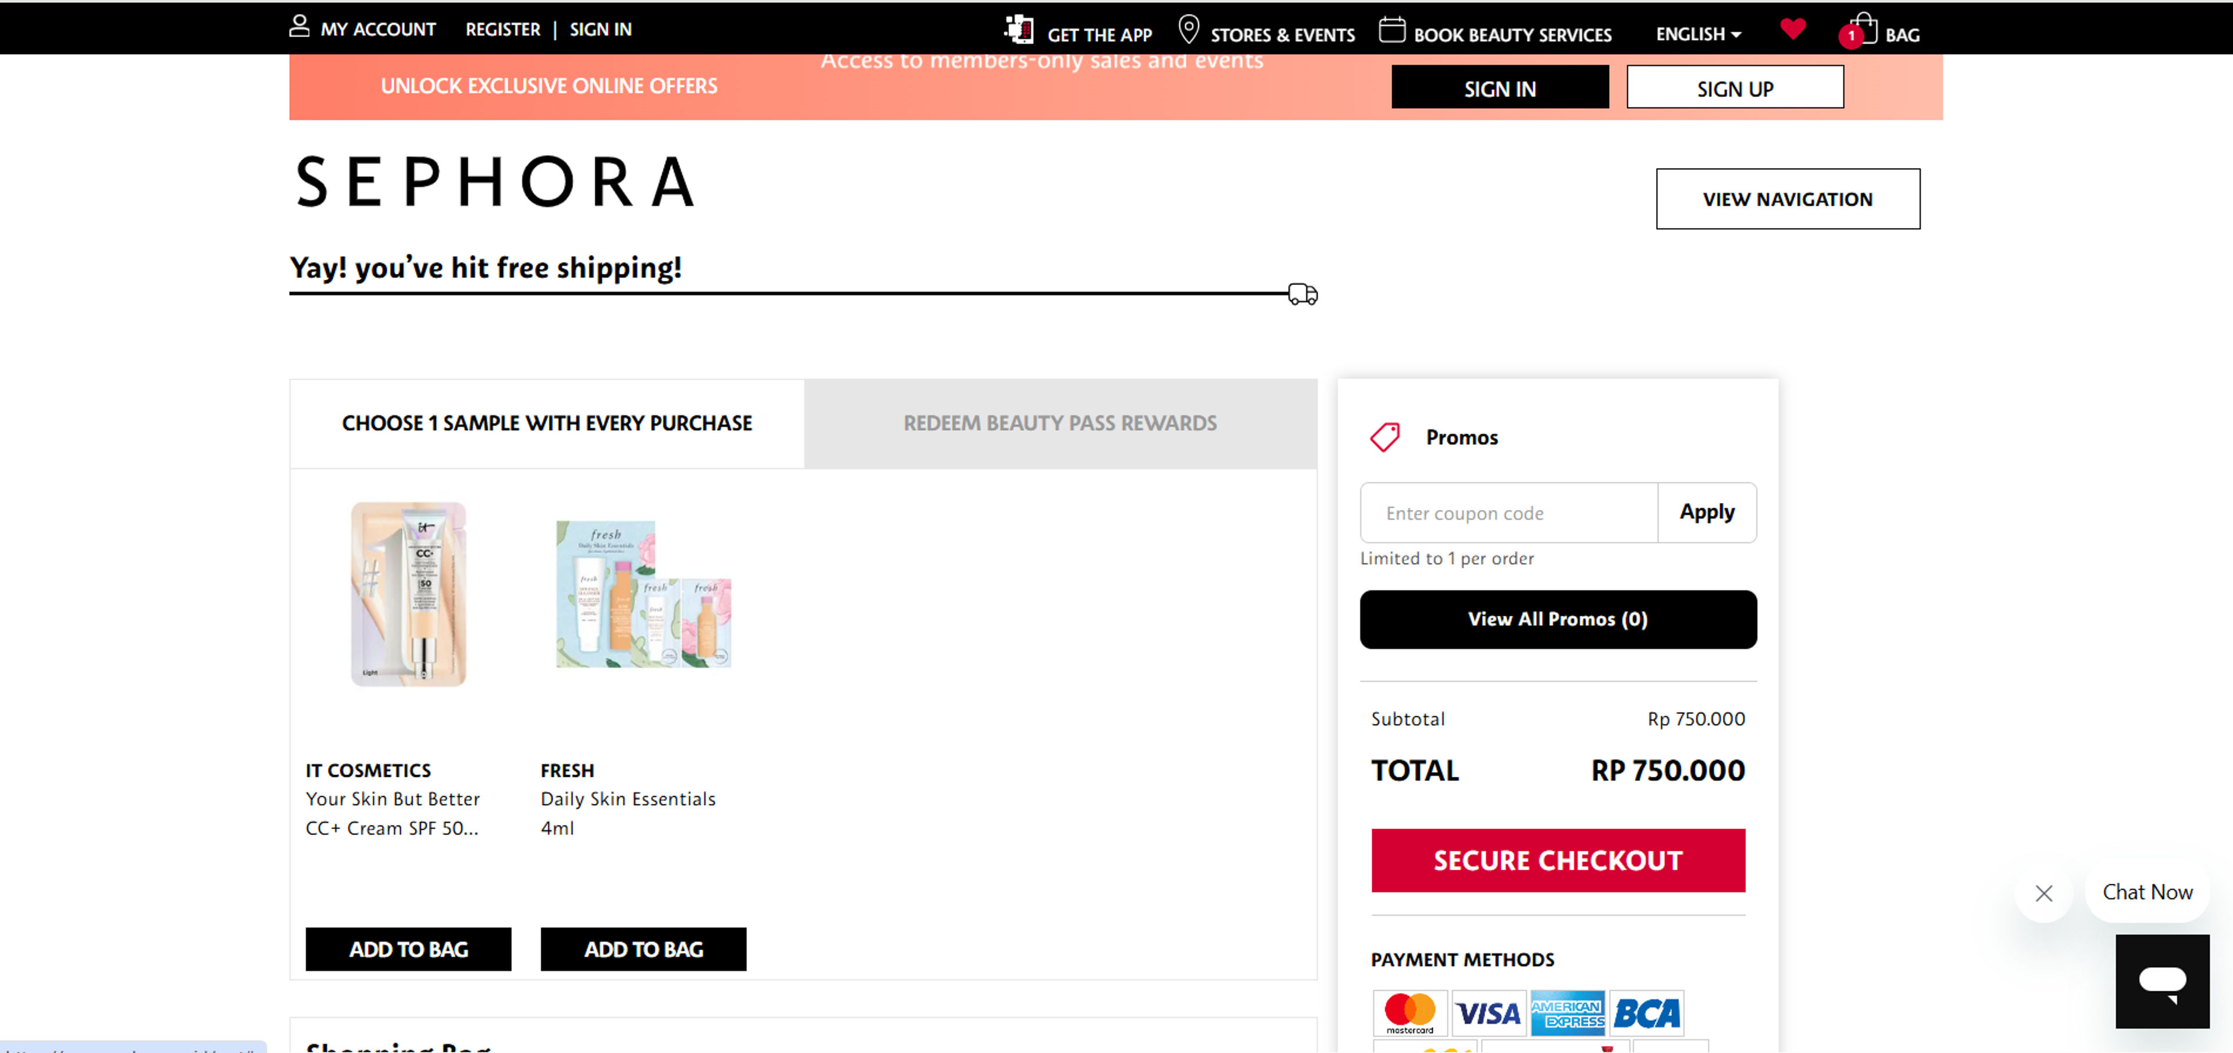This screenshot has width=2233, height=1053.
Task: Click the Apply coupon button
Action: point(1707,513)
